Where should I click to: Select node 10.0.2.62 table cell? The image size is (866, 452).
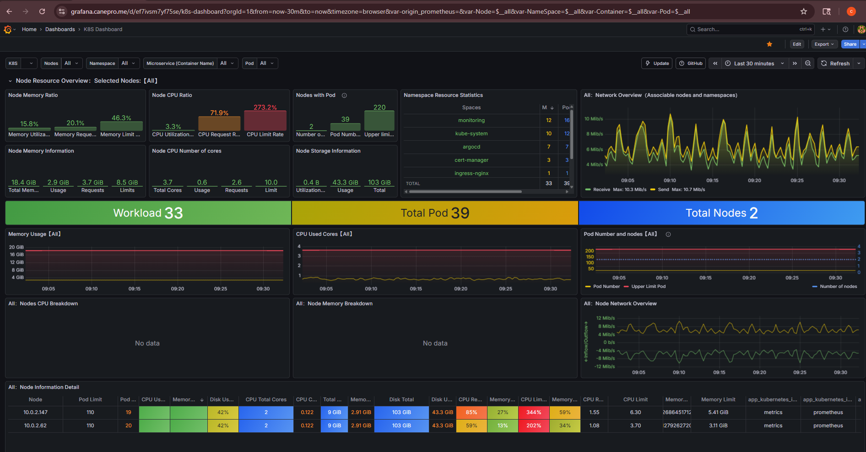[35, 426]
